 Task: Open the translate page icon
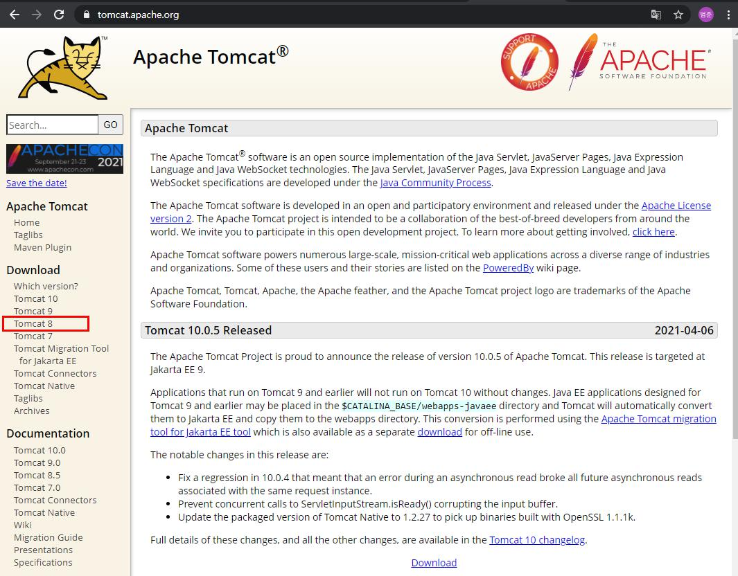tap(656, 15)
